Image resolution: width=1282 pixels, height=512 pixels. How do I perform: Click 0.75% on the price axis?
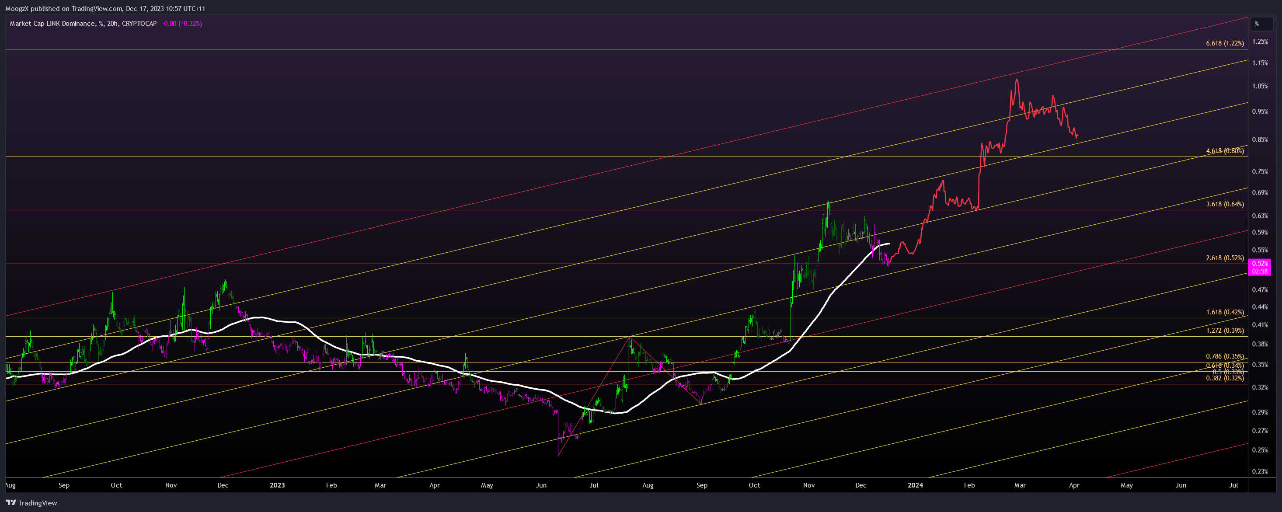coord(1260,172)
